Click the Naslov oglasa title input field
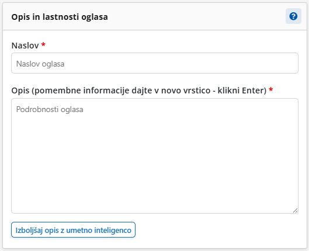309x251 pixels. (x=155, y=63)
